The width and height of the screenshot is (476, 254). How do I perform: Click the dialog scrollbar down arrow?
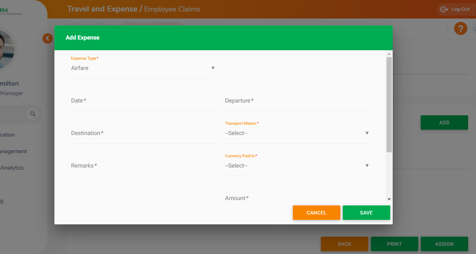pyautogui.click(x=389, y=199)
